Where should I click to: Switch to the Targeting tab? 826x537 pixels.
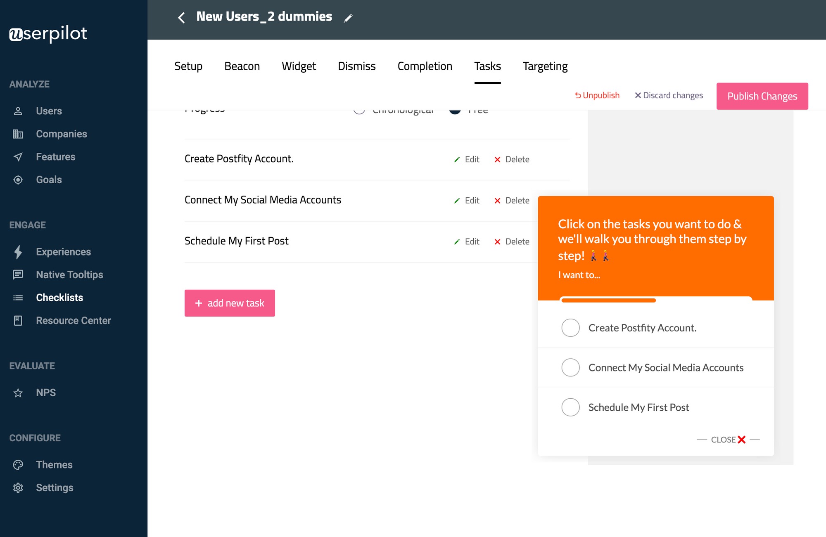(x=545, y=66)
